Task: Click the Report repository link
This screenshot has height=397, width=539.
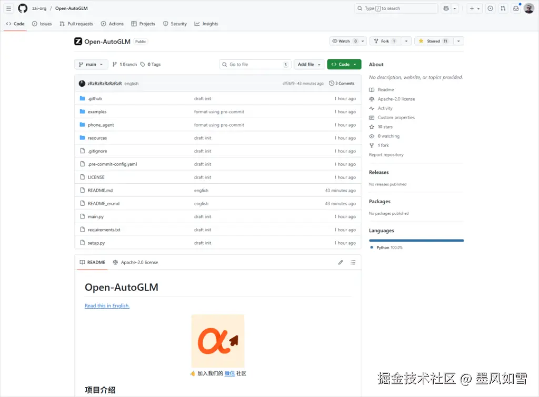Action: point(386,154)
